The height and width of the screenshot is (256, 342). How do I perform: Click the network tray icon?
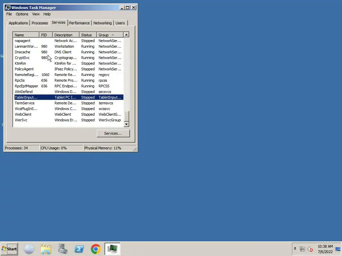pos(302,249)
